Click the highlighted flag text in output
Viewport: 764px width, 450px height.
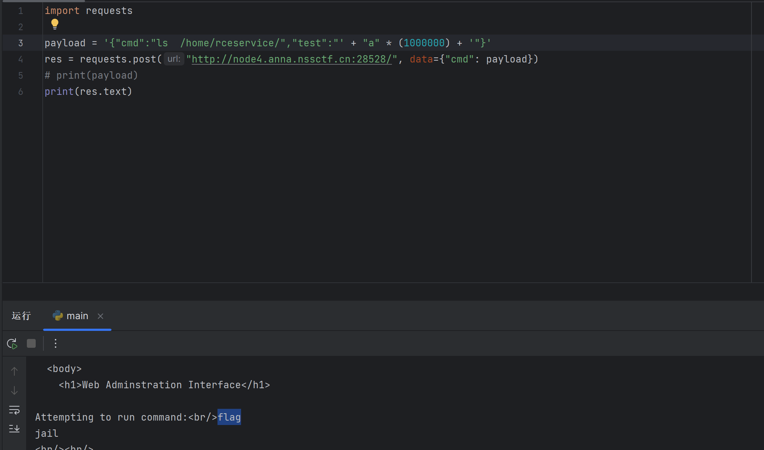click(229, 417)
